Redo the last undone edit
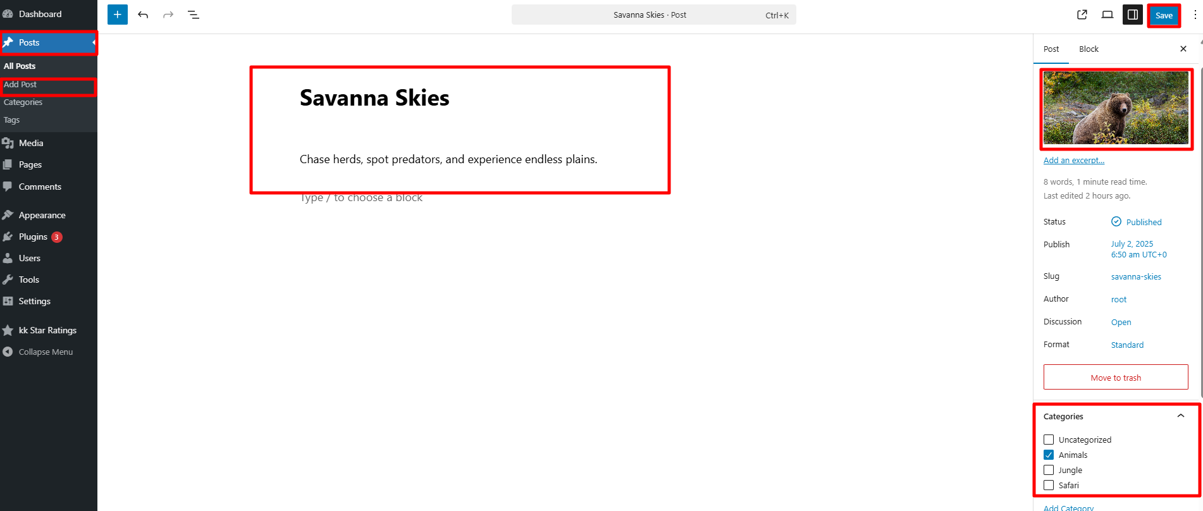The height and width of the screenshot is (511, 1203). pos(168,15)
